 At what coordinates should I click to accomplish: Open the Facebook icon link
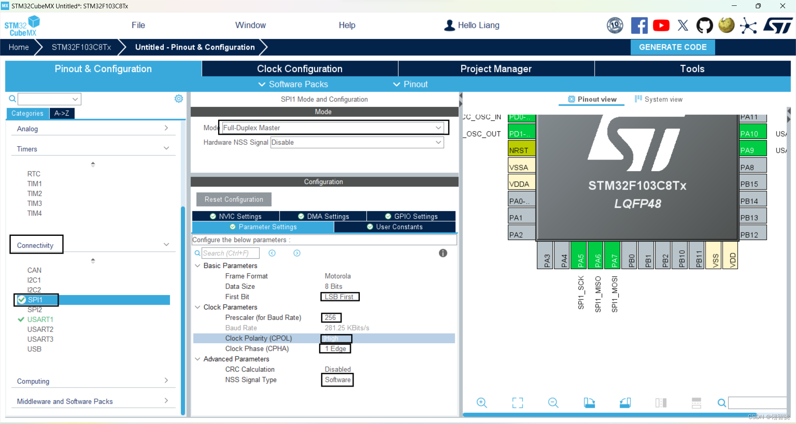coord(639,26)
